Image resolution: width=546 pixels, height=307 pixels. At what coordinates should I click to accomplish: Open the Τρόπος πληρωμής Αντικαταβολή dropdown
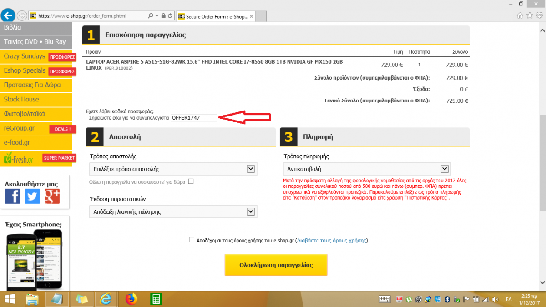367,169
